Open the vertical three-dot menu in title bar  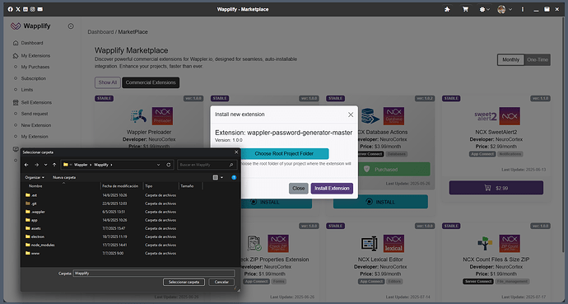(x=523, y=9)
